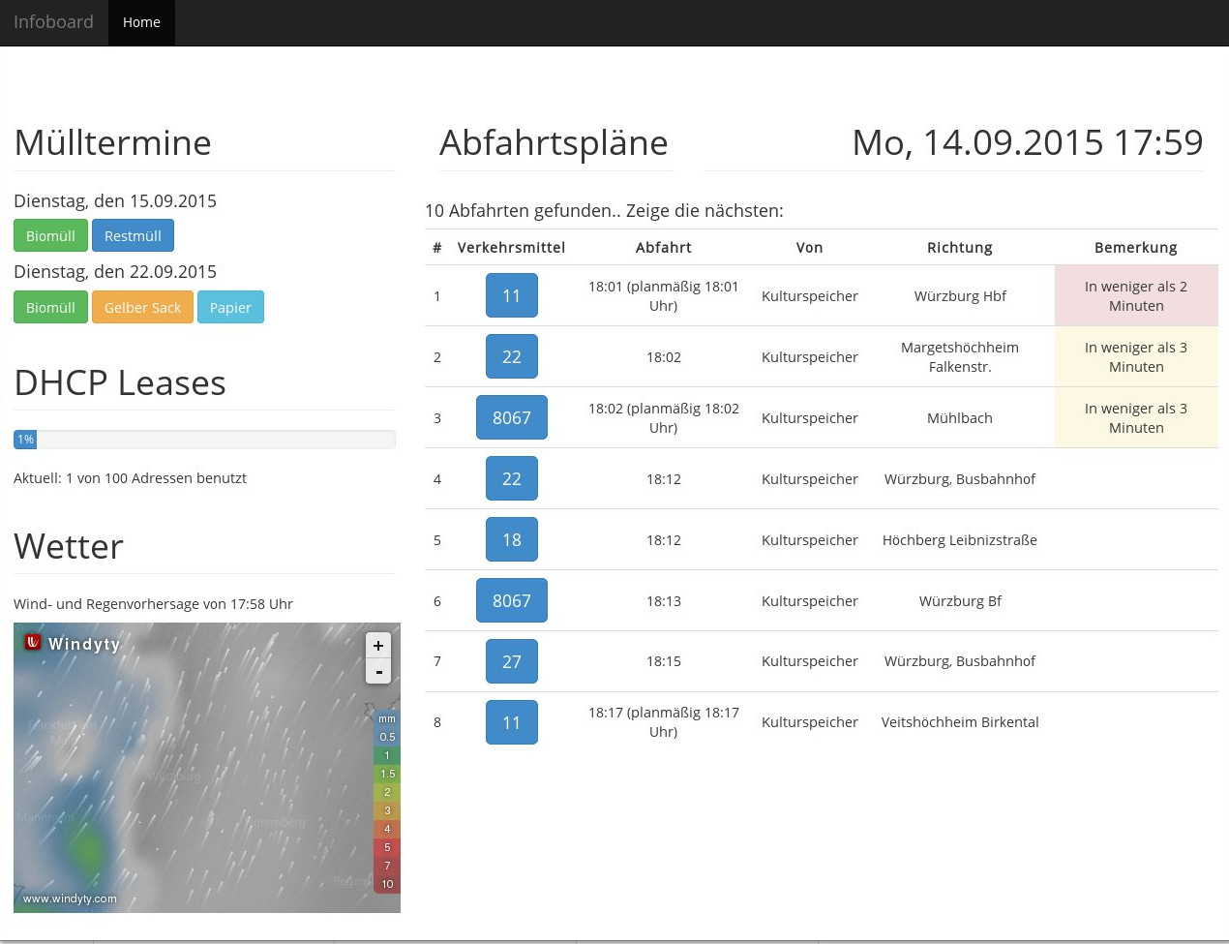Zoom in on the weather map
The height and width of the screenshot is (944, 1229).
coord(377,646)
